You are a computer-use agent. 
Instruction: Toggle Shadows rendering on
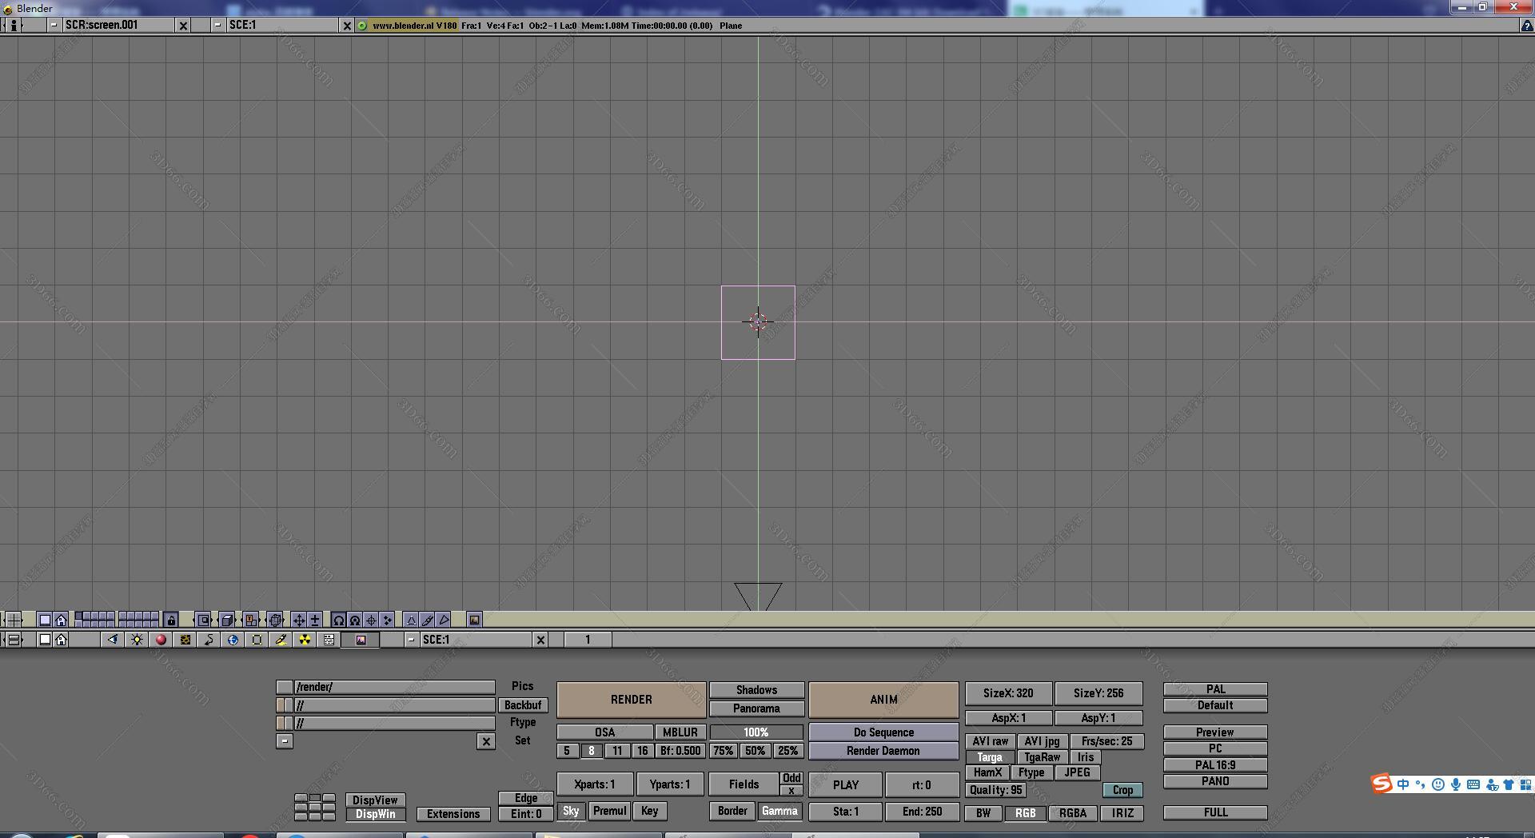756,689
